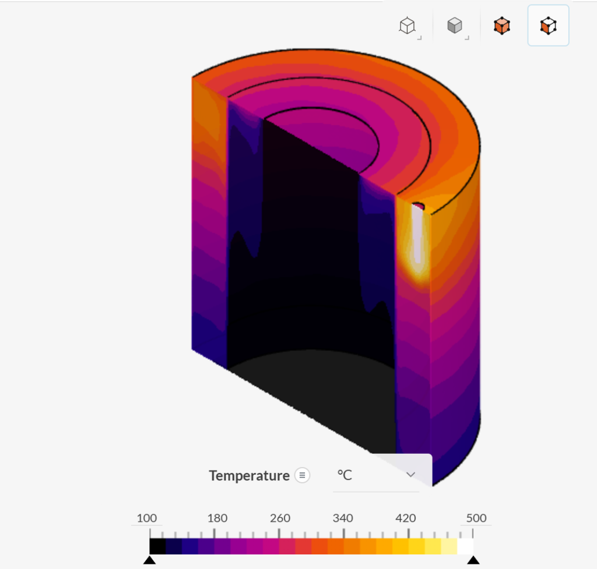Screen dimensions: 597x569
Task: Expand the °C unit dropdown
Action: [376, 475]
